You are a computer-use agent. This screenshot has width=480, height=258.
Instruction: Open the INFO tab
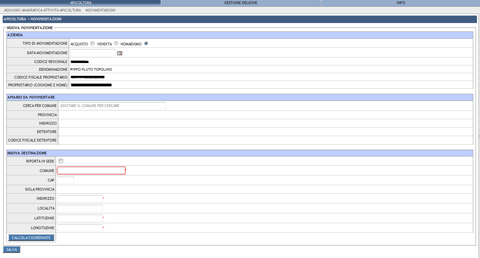pos(401,3)
